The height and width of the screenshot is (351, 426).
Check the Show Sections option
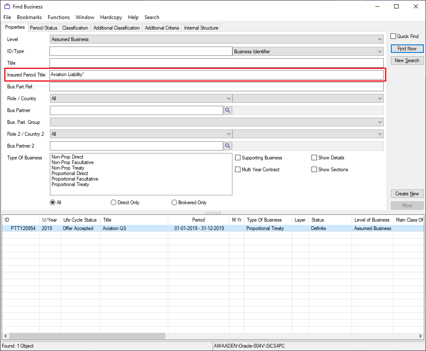coord(314,170)
